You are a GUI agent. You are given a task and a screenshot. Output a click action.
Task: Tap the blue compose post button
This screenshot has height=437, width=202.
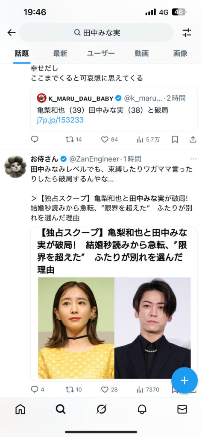tap(184, 380)
